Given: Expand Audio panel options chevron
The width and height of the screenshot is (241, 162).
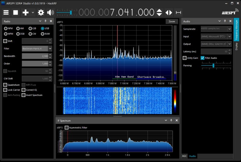Looking at the screenshot, I should point(220,21).
